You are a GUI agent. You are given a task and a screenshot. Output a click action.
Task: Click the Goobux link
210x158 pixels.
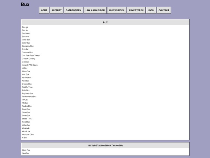coord(25,62)
